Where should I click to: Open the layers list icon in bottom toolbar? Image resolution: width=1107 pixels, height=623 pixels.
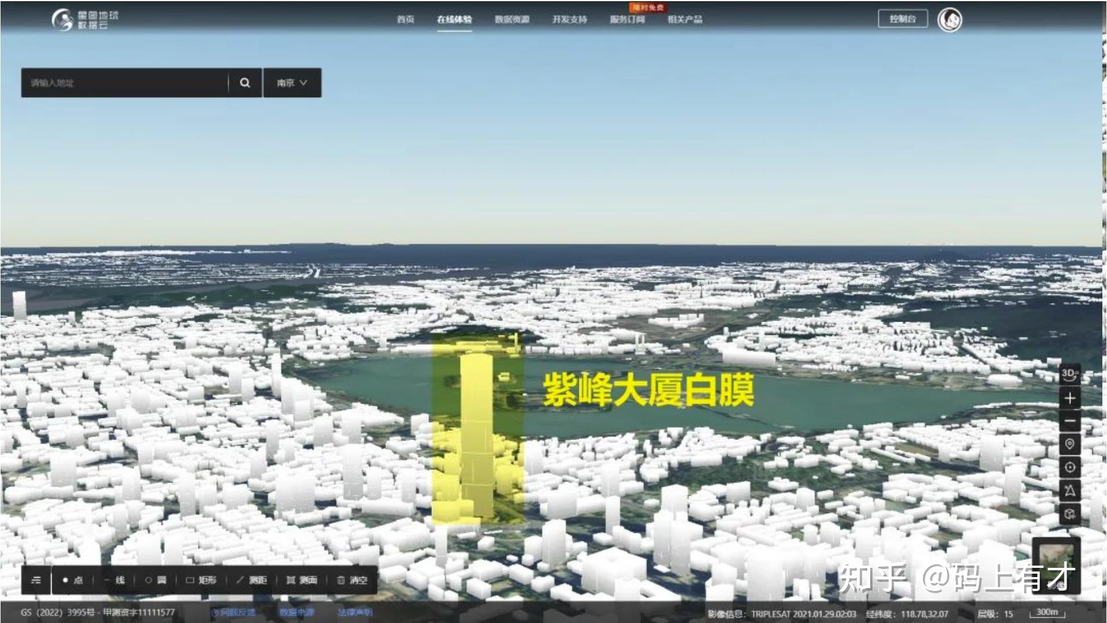click(x=36, y=580)
